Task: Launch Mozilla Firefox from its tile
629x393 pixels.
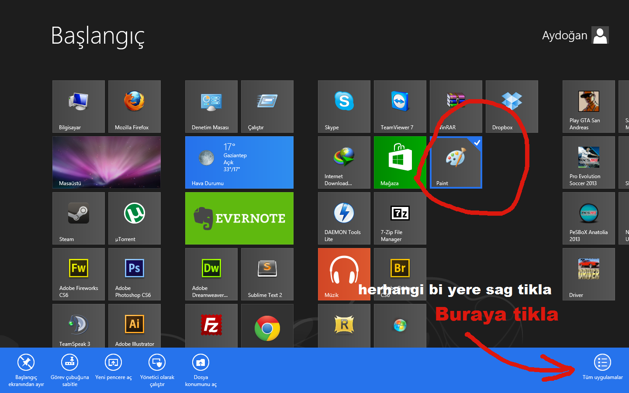Action: click(x=135, y=107)
